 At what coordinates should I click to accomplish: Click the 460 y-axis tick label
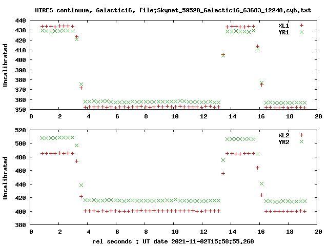coord(20,171)
